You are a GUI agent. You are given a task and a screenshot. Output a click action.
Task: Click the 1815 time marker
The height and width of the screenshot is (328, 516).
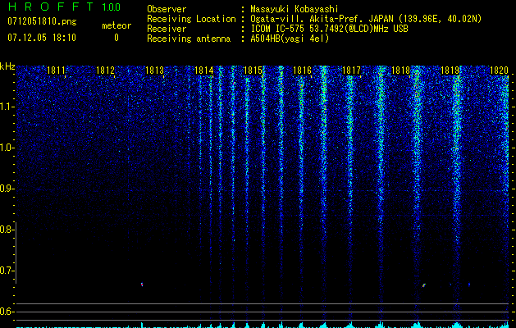(253, 70)
